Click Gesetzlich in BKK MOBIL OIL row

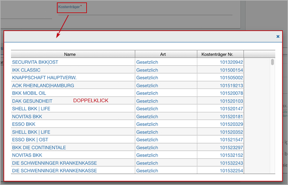(147, 93)
